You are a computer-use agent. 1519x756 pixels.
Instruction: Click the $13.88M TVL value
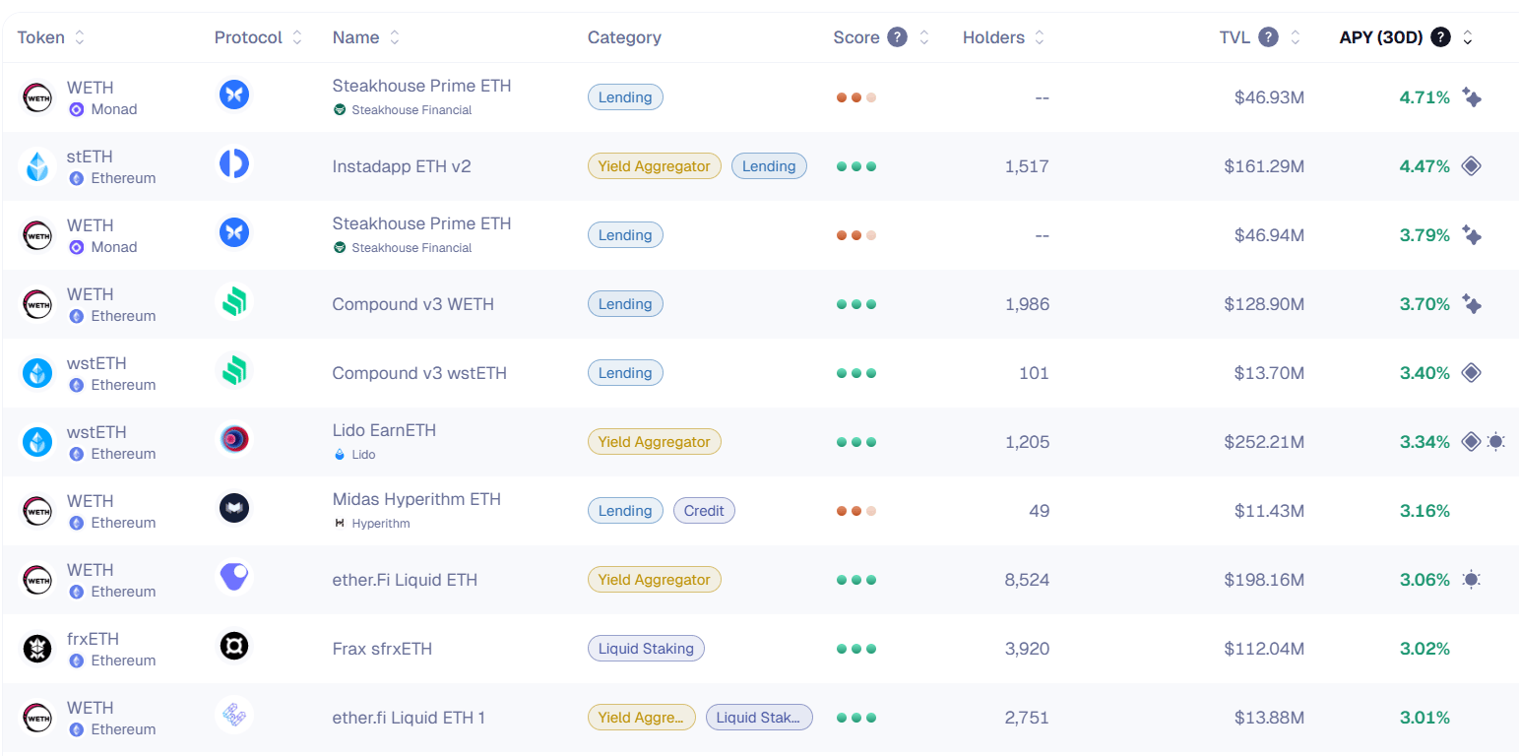click(x=1269, y=718)
